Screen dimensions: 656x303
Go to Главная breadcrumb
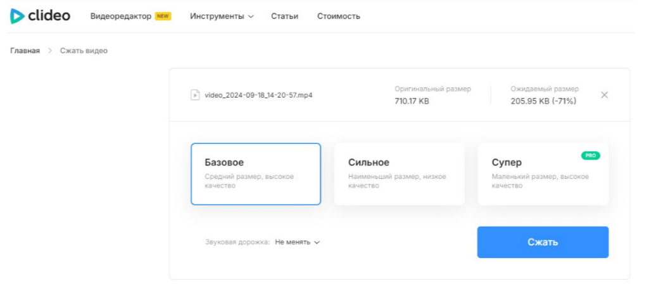pos(25,51)
